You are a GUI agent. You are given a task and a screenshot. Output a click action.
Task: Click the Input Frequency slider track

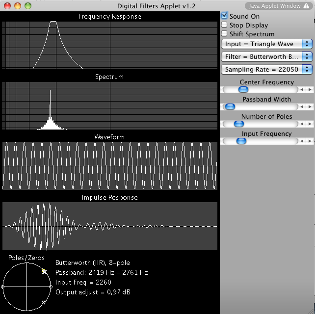(270, 141)
